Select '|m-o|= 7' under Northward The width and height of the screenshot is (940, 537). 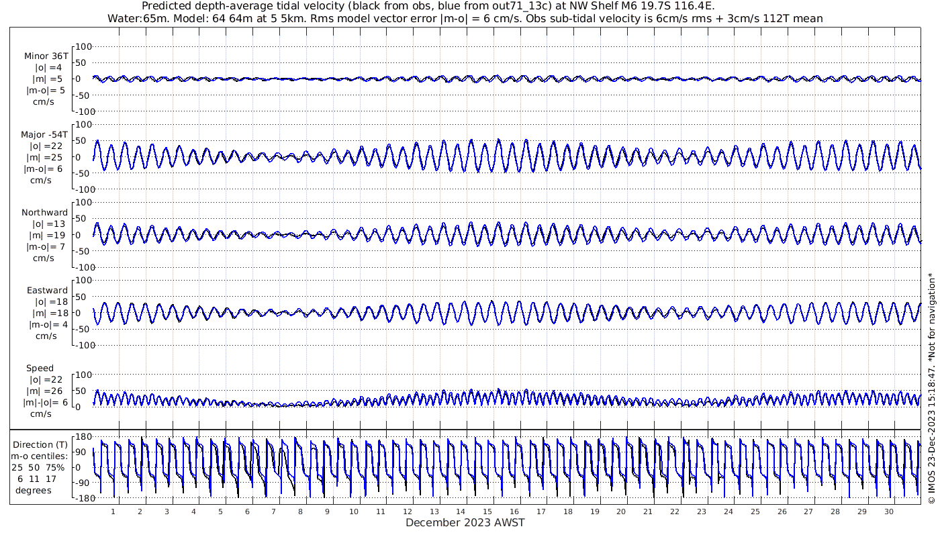[x=46, y=246]
